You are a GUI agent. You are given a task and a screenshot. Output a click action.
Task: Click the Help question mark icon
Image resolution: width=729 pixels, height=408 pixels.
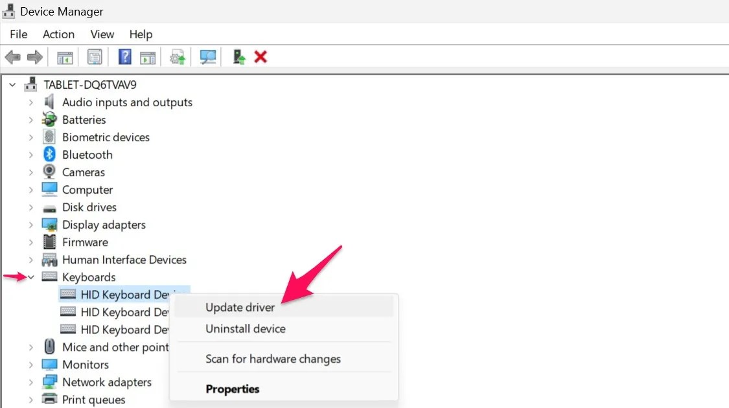pyautogui.click(x=124, y=56)
